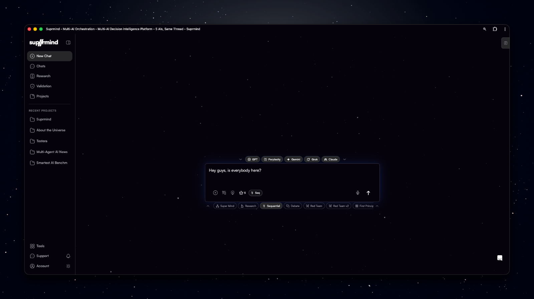Select the Research mode chip below the composer

(x=248, y=206)
